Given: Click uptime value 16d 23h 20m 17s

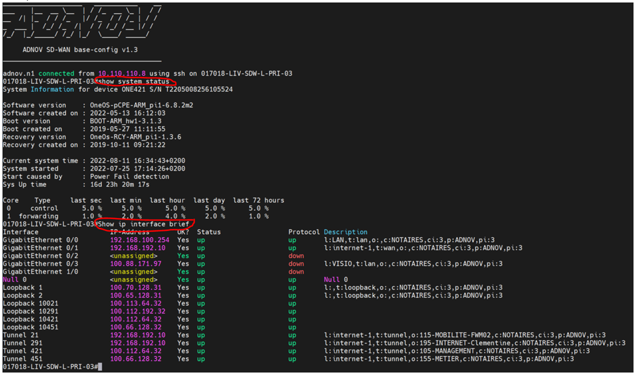Looking at the screenshot, I should tap(119, 184).
